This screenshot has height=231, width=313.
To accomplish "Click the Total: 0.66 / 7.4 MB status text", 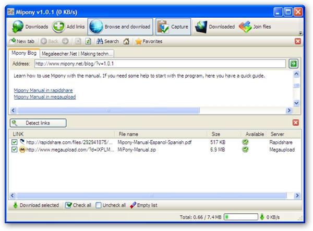I will [x=200, y=217].
